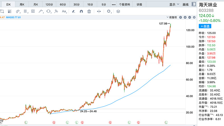Click the magnet snap tool icon
Image resolution: width=224 pixels, height=126 pixels.
pos(81,11)
